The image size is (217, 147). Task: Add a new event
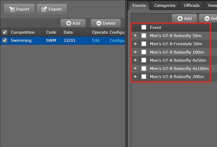(x=184, y=18)
